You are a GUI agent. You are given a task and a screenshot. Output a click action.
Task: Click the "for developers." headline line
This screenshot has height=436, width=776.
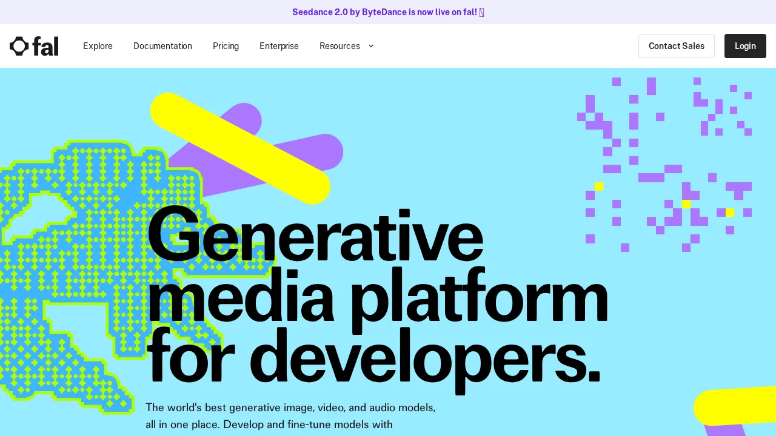click(373, 357)
